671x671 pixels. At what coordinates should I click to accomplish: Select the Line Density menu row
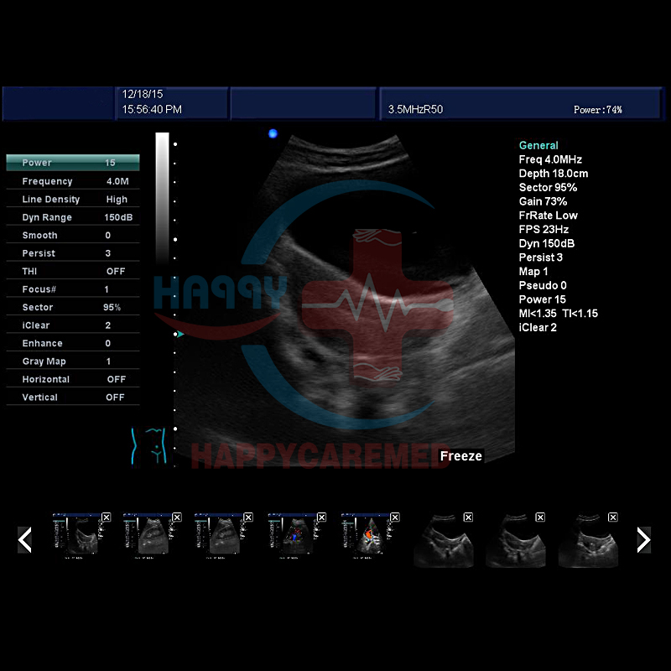(73, 200)
